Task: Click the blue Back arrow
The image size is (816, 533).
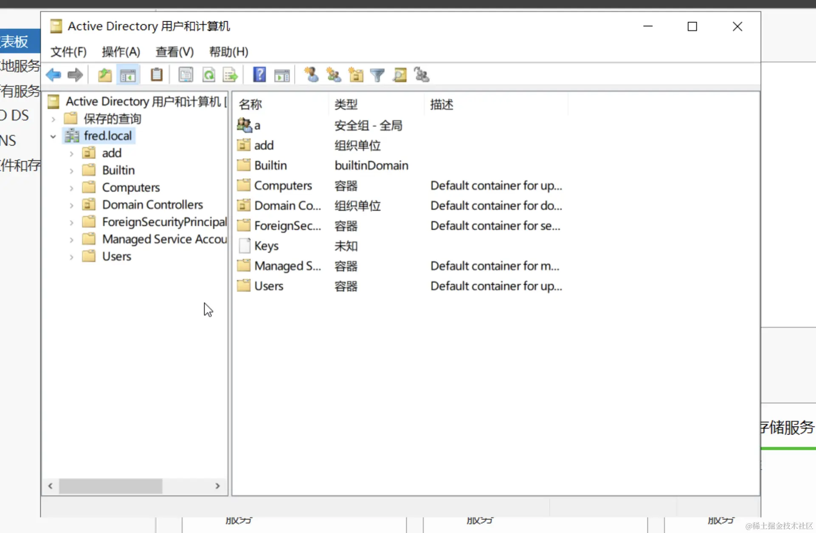Action: [x=53, y=75]
